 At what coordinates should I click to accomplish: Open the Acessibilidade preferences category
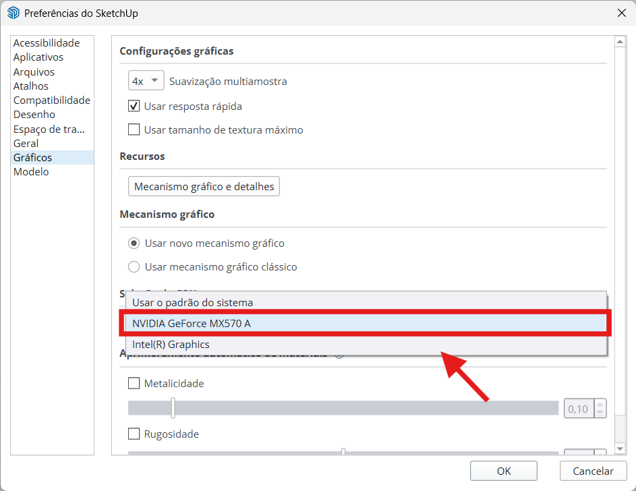(x=47, y=43)
